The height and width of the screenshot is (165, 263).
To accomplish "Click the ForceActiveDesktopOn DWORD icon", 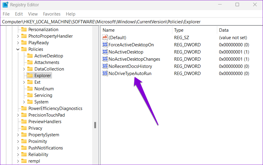I will click(105, 45).
